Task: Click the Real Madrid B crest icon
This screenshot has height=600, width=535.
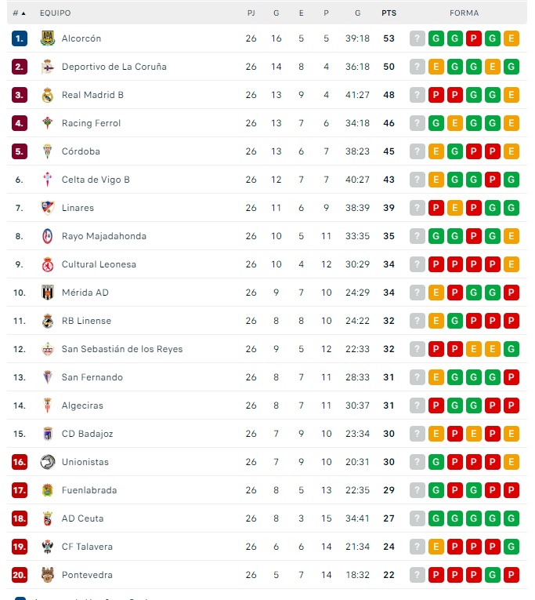Action: (47, 95)
